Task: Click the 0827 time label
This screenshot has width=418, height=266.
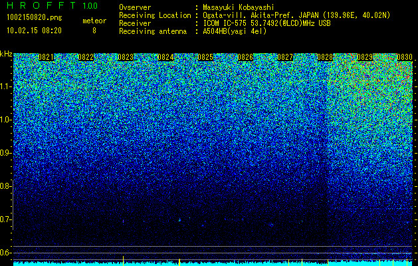Action: pos(285,57)
